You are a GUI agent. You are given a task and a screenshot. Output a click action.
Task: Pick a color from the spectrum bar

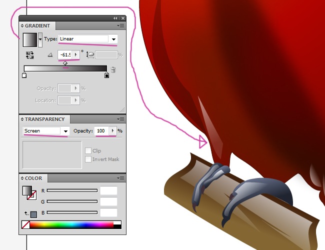point(71,225)
